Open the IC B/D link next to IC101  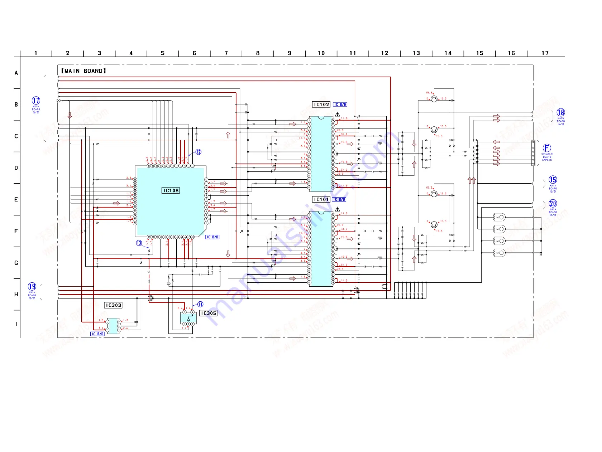point(339,199)
